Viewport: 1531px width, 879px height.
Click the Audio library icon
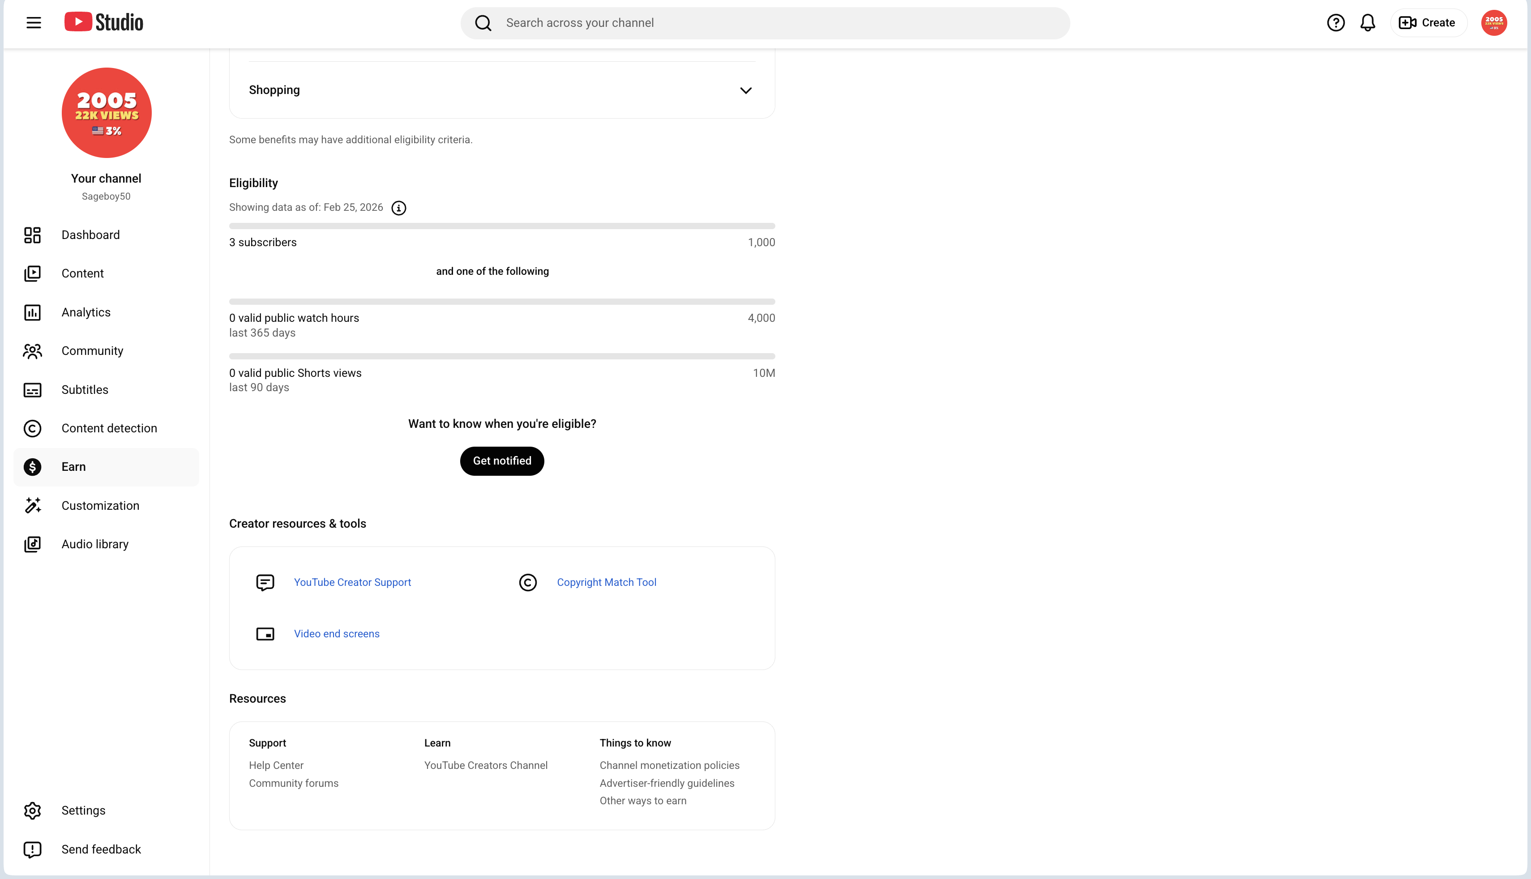pos(33,544)
